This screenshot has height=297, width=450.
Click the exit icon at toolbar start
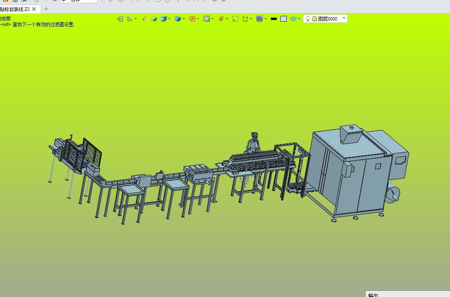tap(120, 19)
